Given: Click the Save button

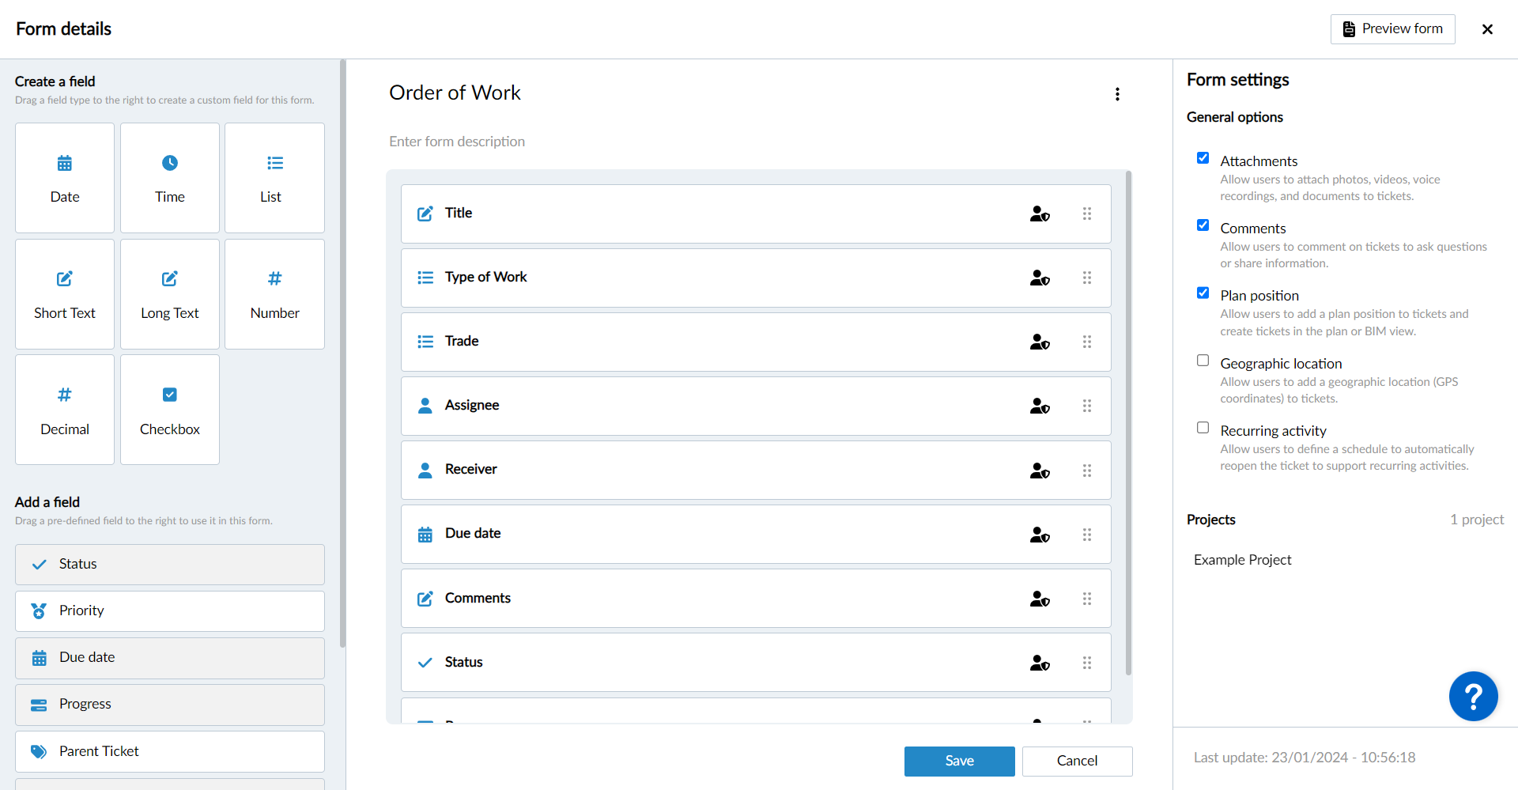Looking at the screenshot, I should click(x=959, y=761).
